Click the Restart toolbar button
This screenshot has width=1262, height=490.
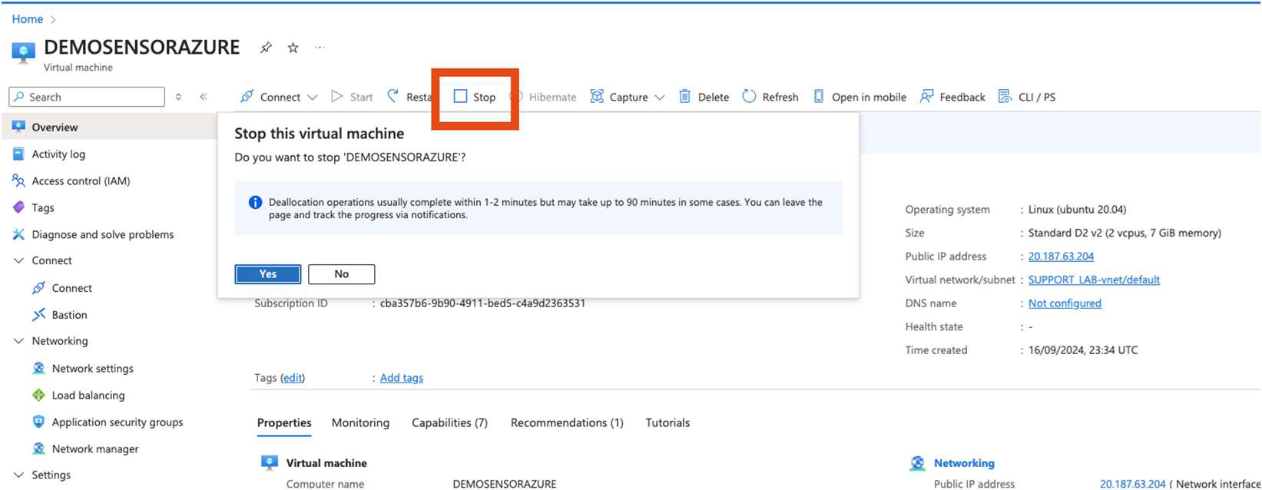409,97
